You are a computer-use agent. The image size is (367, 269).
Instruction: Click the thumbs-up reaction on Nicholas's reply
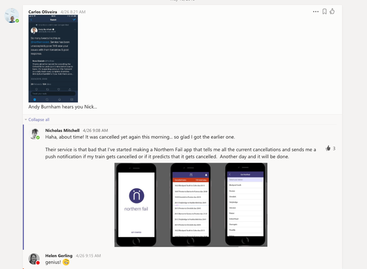tap(328, 148)
